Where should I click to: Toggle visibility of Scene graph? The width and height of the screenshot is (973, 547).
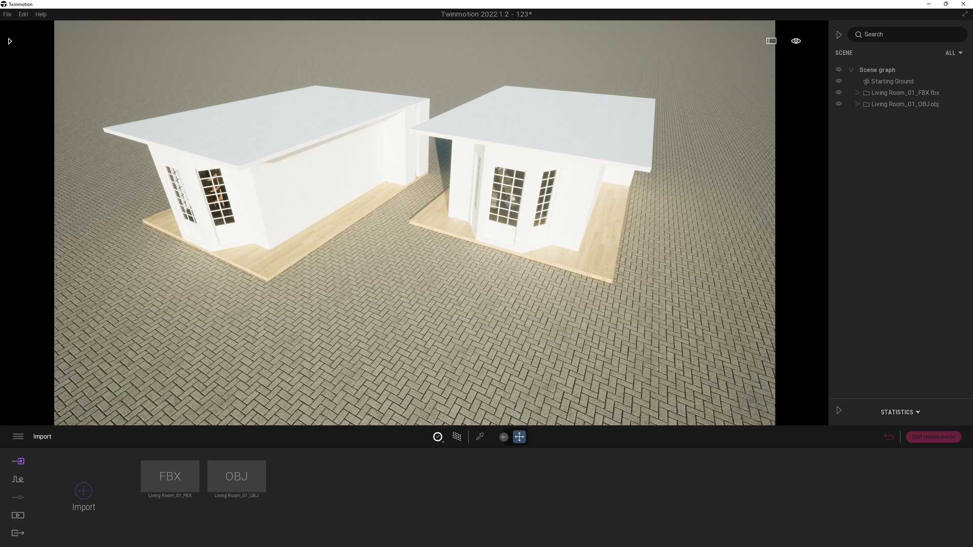839,70
